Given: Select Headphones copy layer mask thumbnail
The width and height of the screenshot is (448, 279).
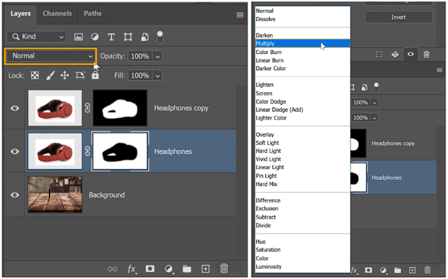Looking at the screenshot, I should 120,108.
